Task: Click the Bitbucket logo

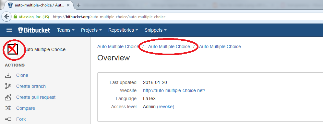Action: point(34,30)
